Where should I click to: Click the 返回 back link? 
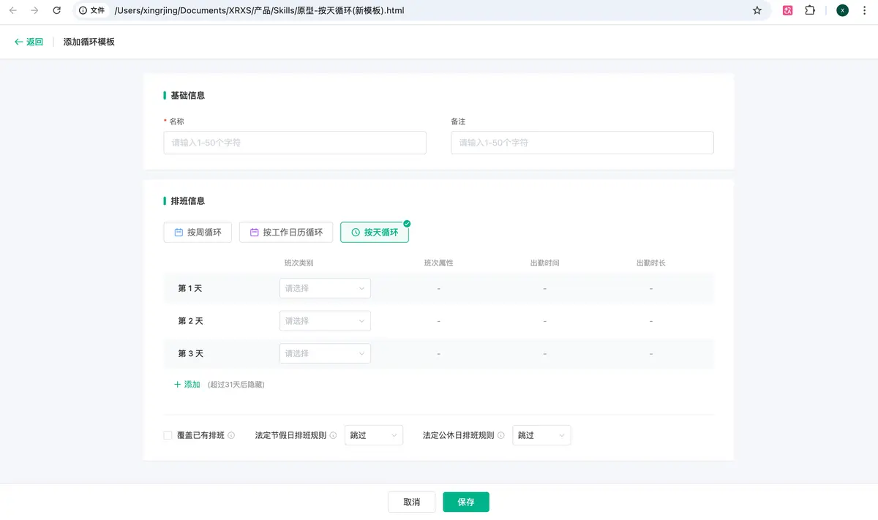(x=29, y=42)
